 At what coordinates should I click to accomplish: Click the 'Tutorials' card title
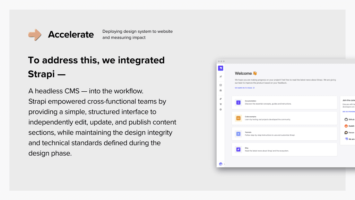coord(248,132)
